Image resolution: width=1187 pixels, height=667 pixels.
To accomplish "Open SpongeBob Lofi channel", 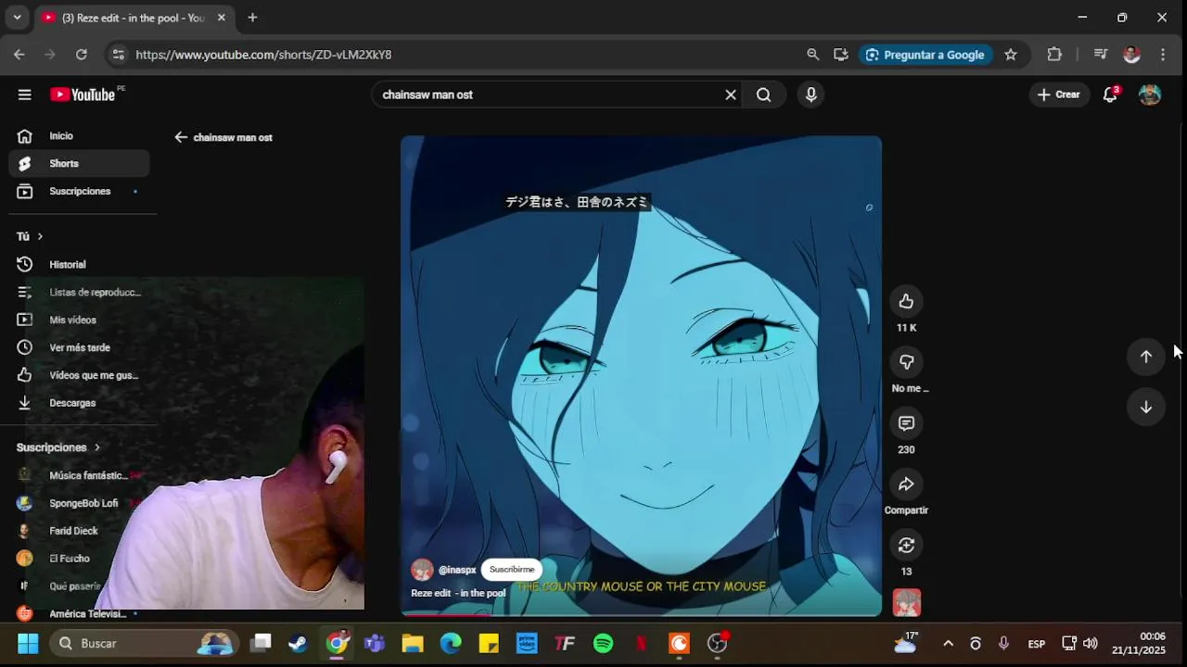I will coord(79,503).
